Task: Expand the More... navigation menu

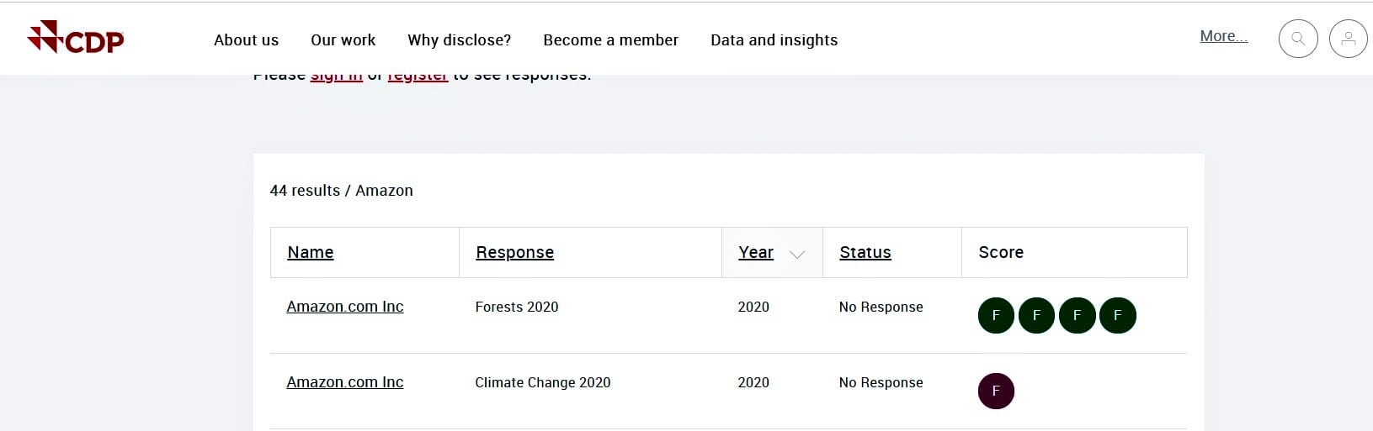Action: click(1223, 36)
